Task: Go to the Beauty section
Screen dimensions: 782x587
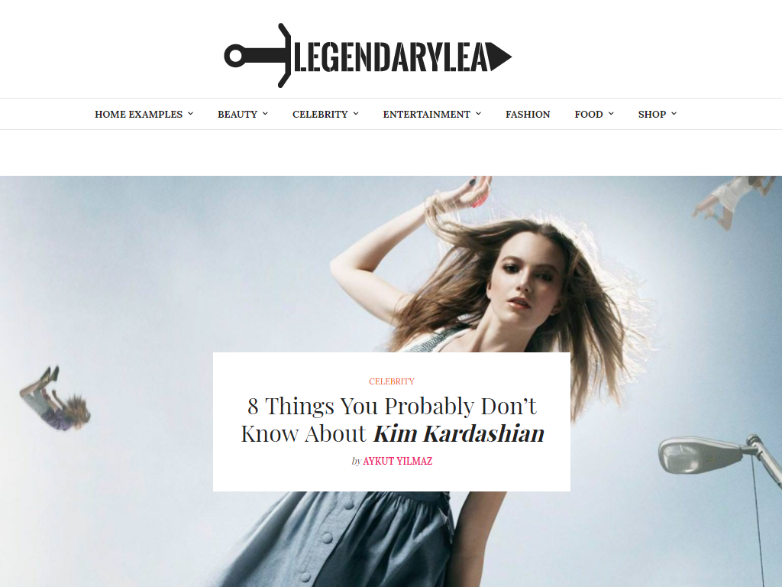Action: (238, 115)
